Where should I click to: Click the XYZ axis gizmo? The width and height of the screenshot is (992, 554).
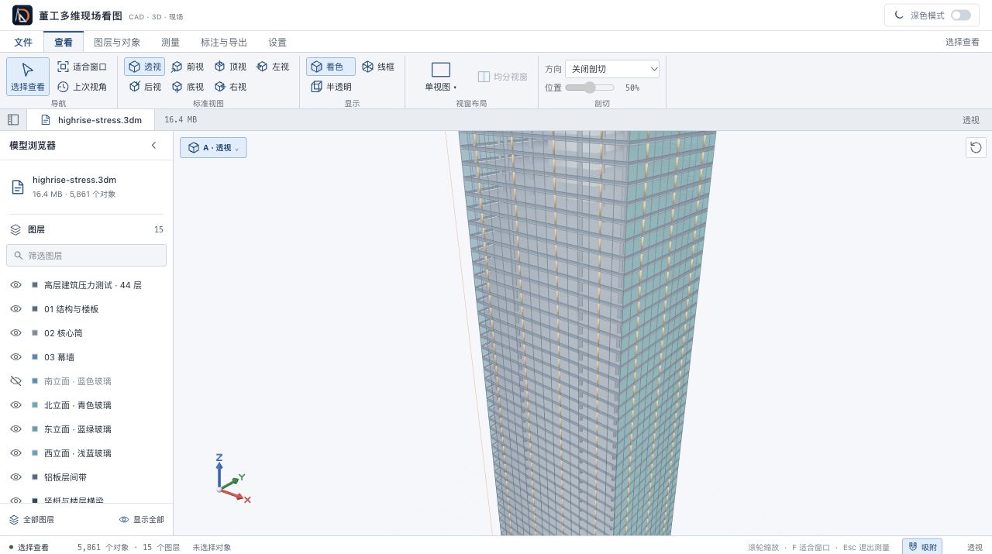(232, 478)
